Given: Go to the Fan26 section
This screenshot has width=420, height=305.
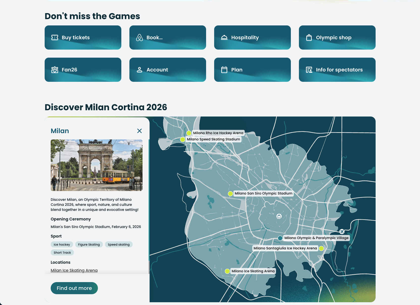Looking at the screenshot, I should pos(83,70).
